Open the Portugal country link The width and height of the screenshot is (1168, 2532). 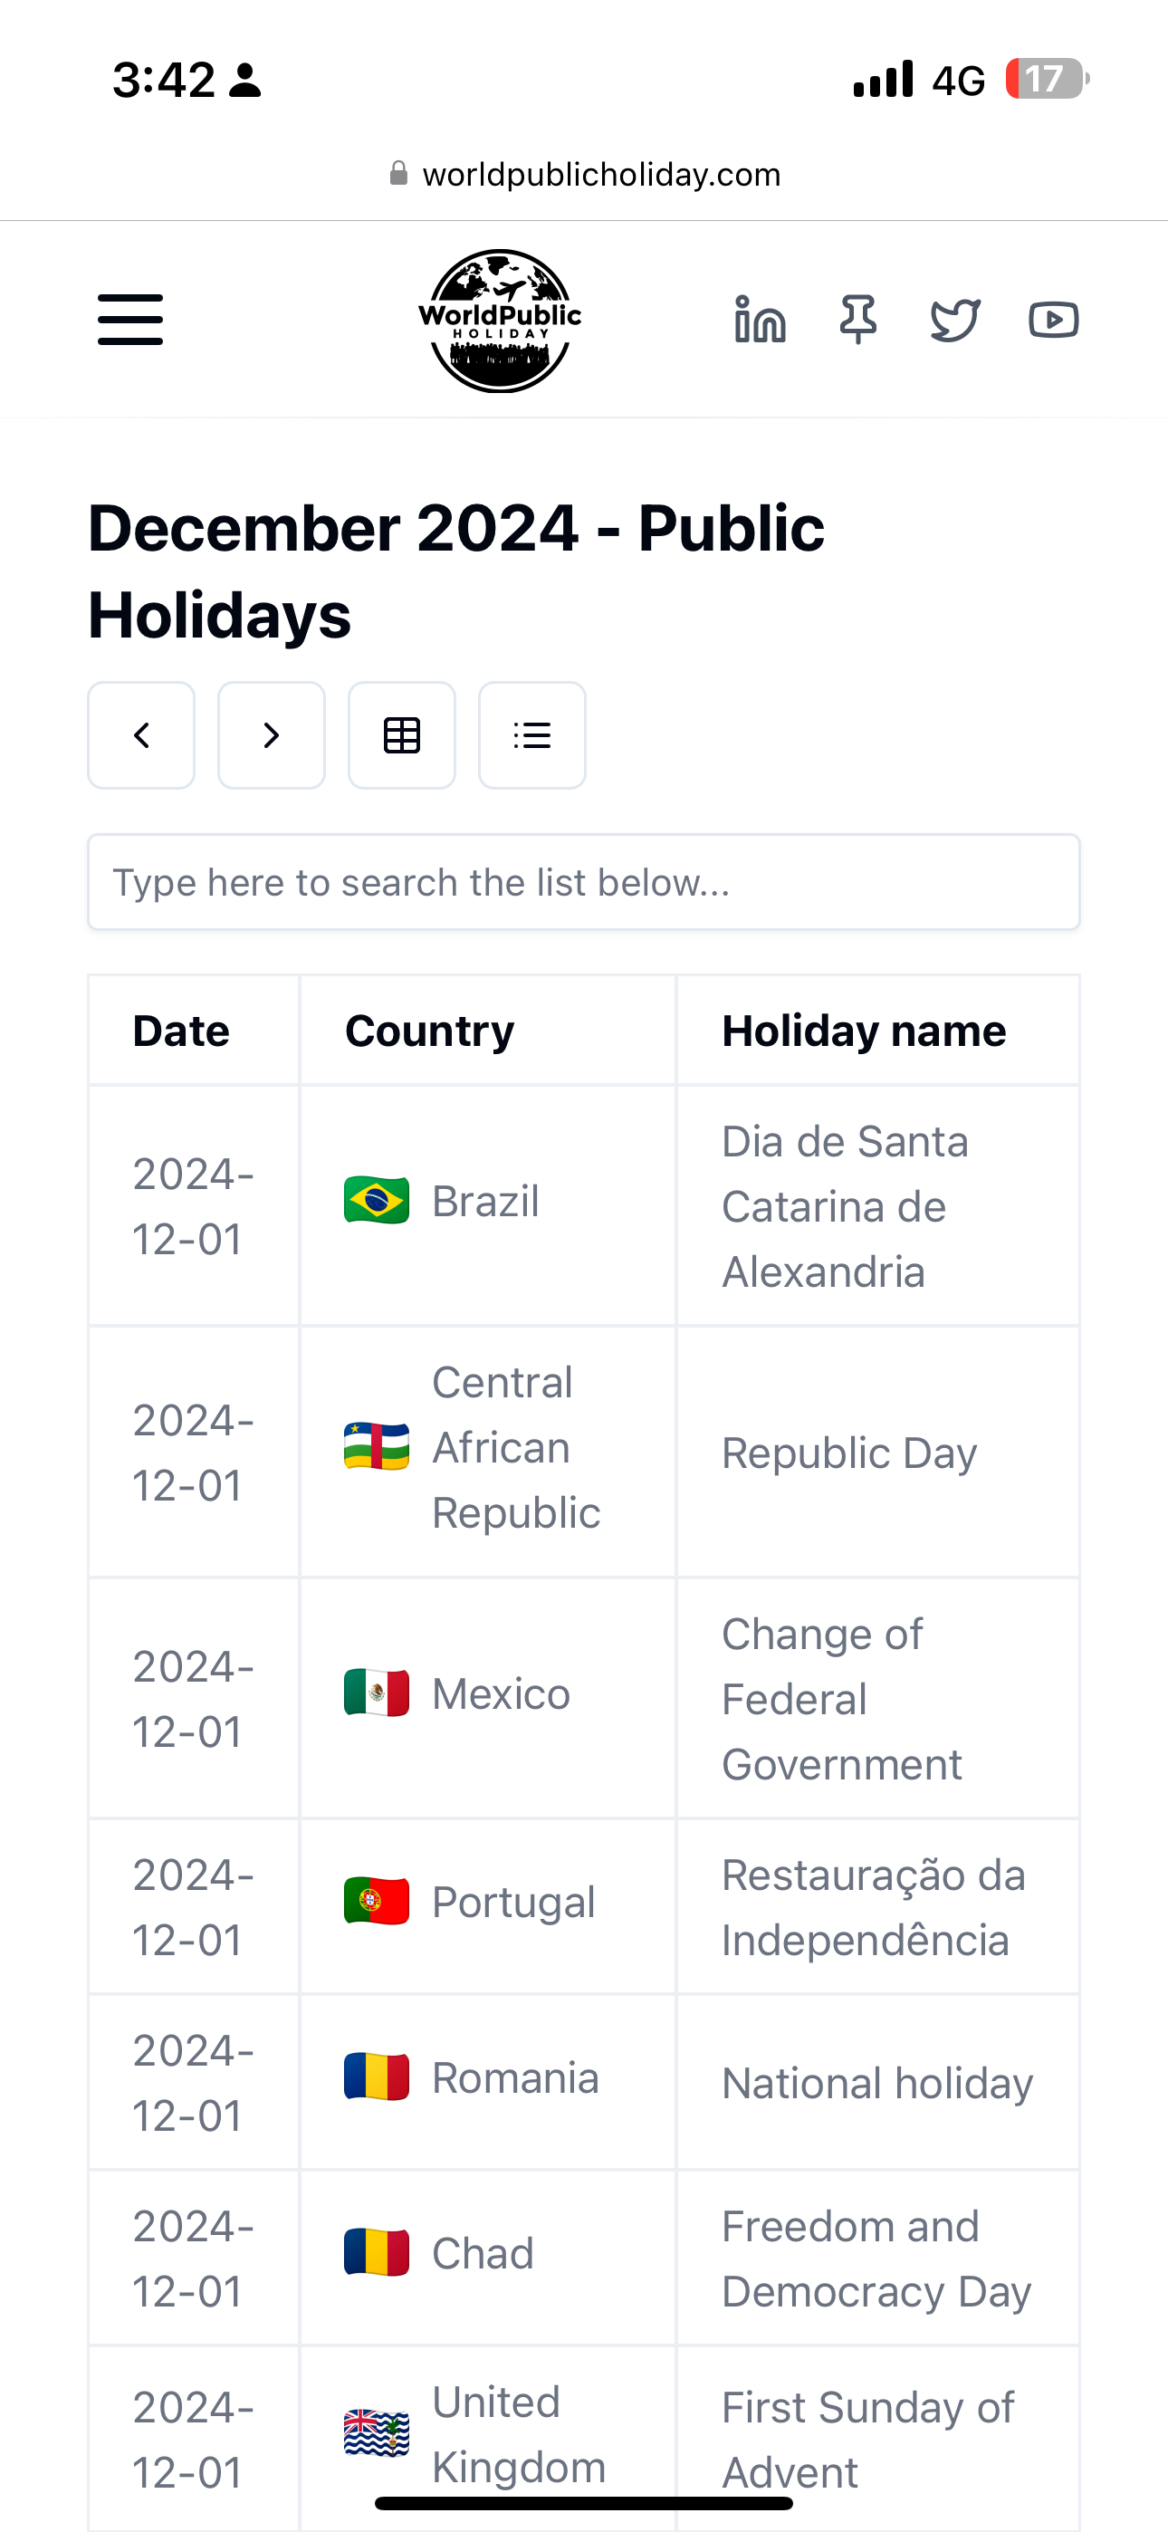click(513, 1902)
